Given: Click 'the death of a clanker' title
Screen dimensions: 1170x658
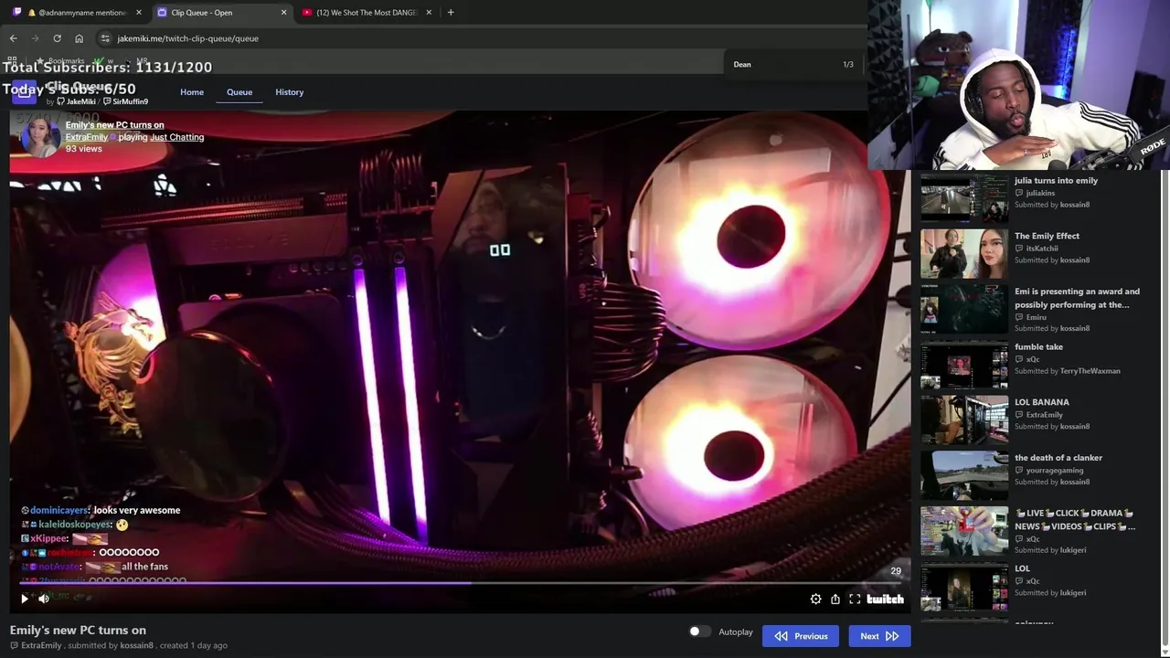Looking at the screenshot, I should pyautogui.click(x=1058, y=458).
